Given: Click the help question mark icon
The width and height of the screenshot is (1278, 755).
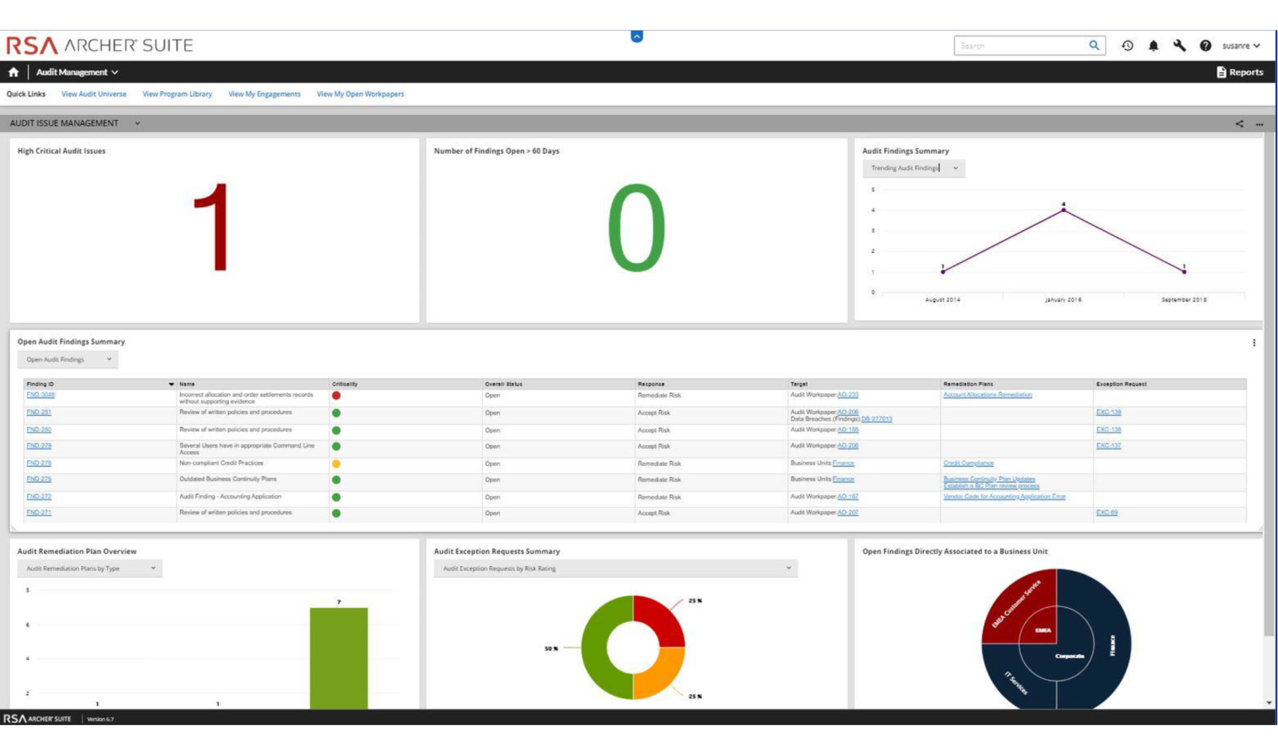Looking at the screenshot, I should click(x=1206, y=46).
